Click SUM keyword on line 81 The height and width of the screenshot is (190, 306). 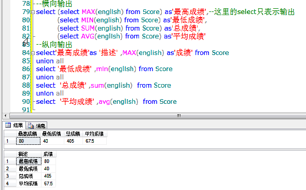click(88, 29)
